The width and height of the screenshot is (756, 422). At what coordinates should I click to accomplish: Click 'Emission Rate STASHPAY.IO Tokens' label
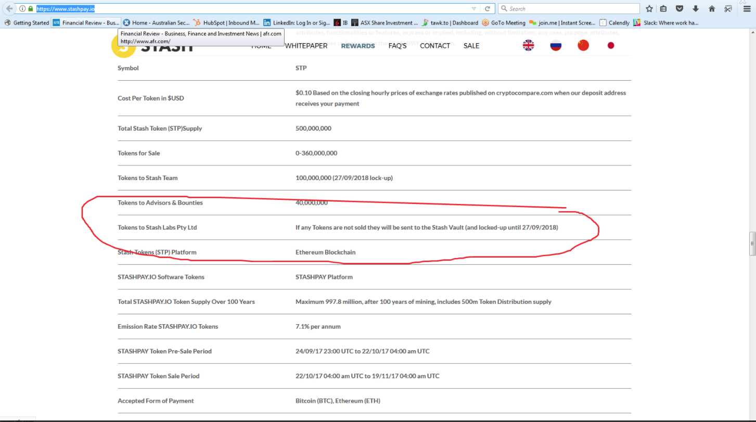point(168,327)
